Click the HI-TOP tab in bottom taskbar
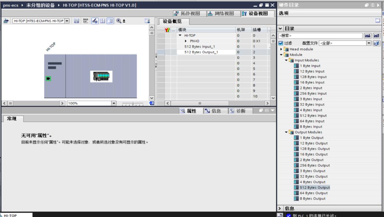Viewport: 384px width, 217px height. 16,215
